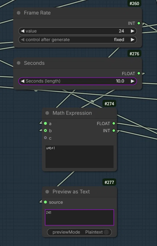Click Math Expression input port b
The width and height of the screenshot is (157, 246).
click(46, 130)
